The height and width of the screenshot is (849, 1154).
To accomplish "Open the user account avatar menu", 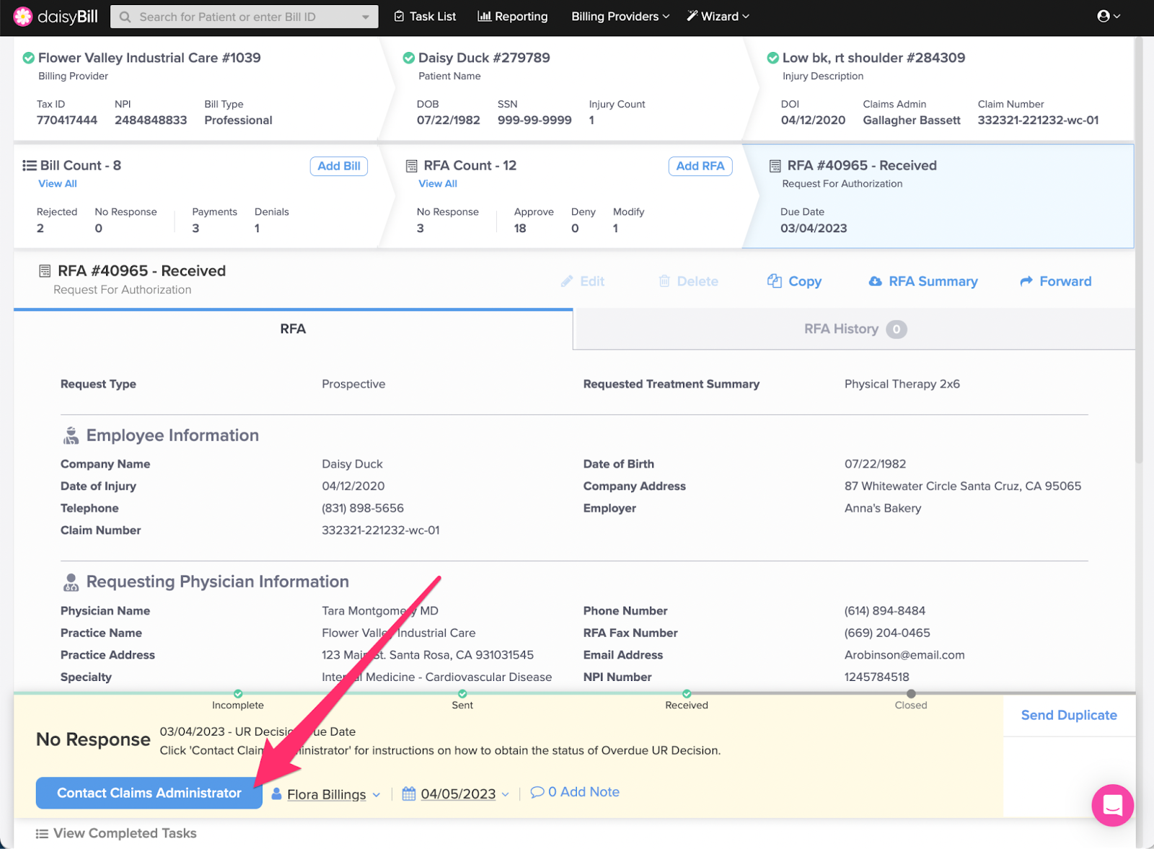I will tap(1108, 16).
